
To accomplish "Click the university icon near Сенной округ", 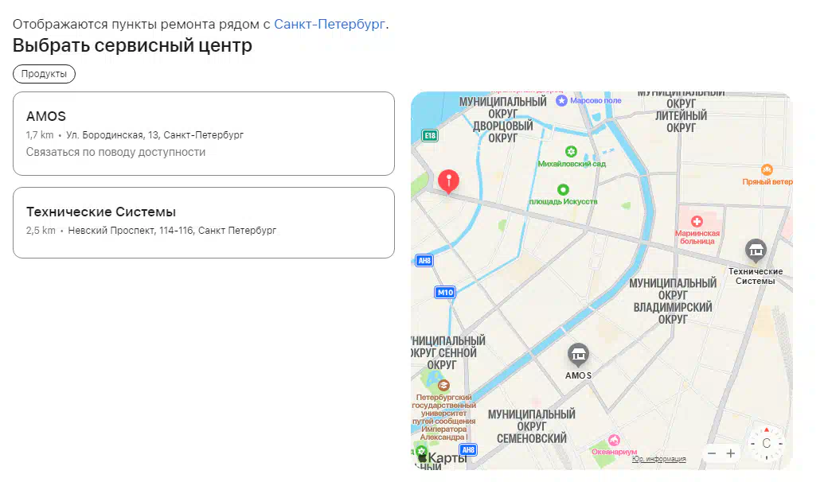I will point(443,386).
